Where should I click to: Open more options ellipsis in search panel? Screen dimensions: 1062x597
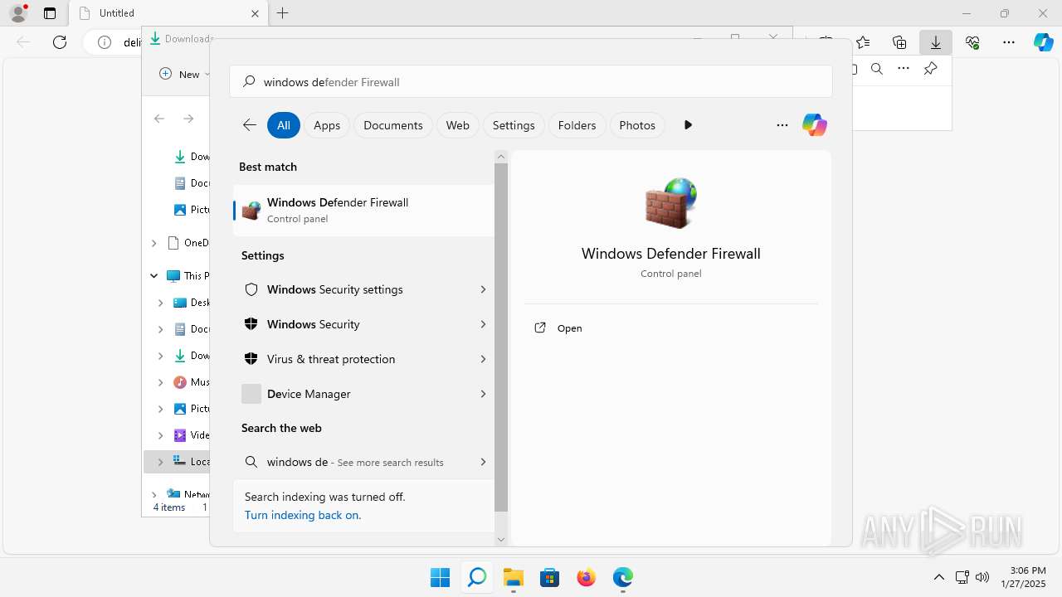click(x=782, y=125)
